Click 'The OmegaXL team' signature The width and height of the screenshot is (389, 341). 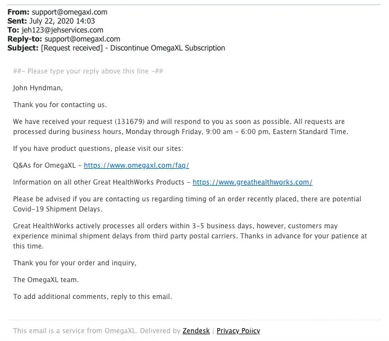(x=46, y=280)
